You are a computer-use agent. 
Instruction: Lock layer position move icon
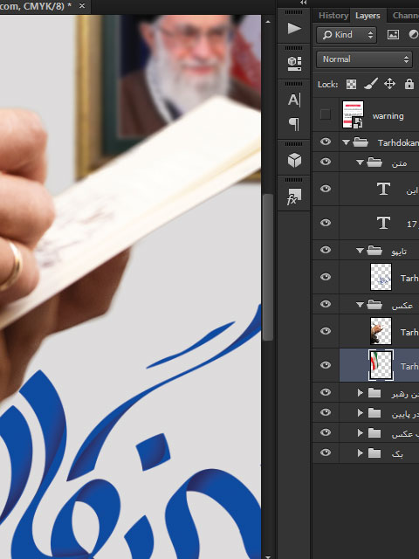coord(389,84)
